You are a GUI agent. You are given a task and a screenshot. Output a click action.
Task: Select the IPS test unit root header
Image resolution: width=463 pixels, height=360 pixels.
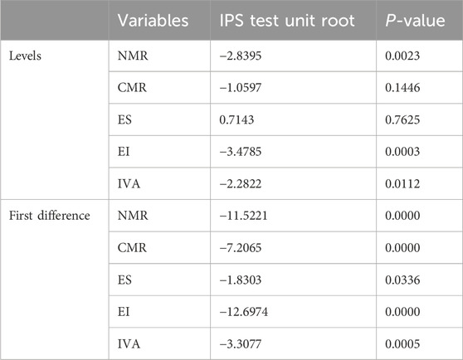(287, 21)
